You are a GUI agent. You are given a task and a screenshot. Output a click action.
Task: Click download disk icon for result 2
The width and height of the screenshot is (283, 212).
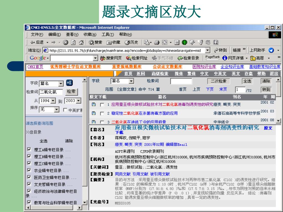(x=94, y=113)
